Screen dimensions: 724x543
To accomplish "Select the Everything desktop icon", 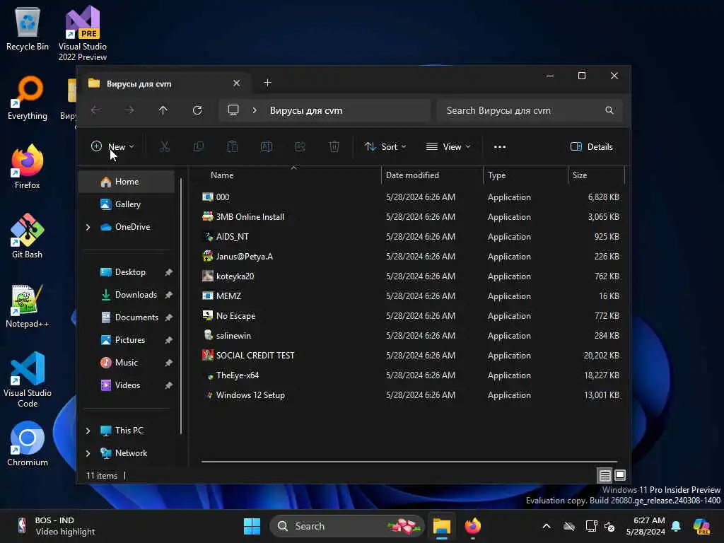I will (28, 98).
